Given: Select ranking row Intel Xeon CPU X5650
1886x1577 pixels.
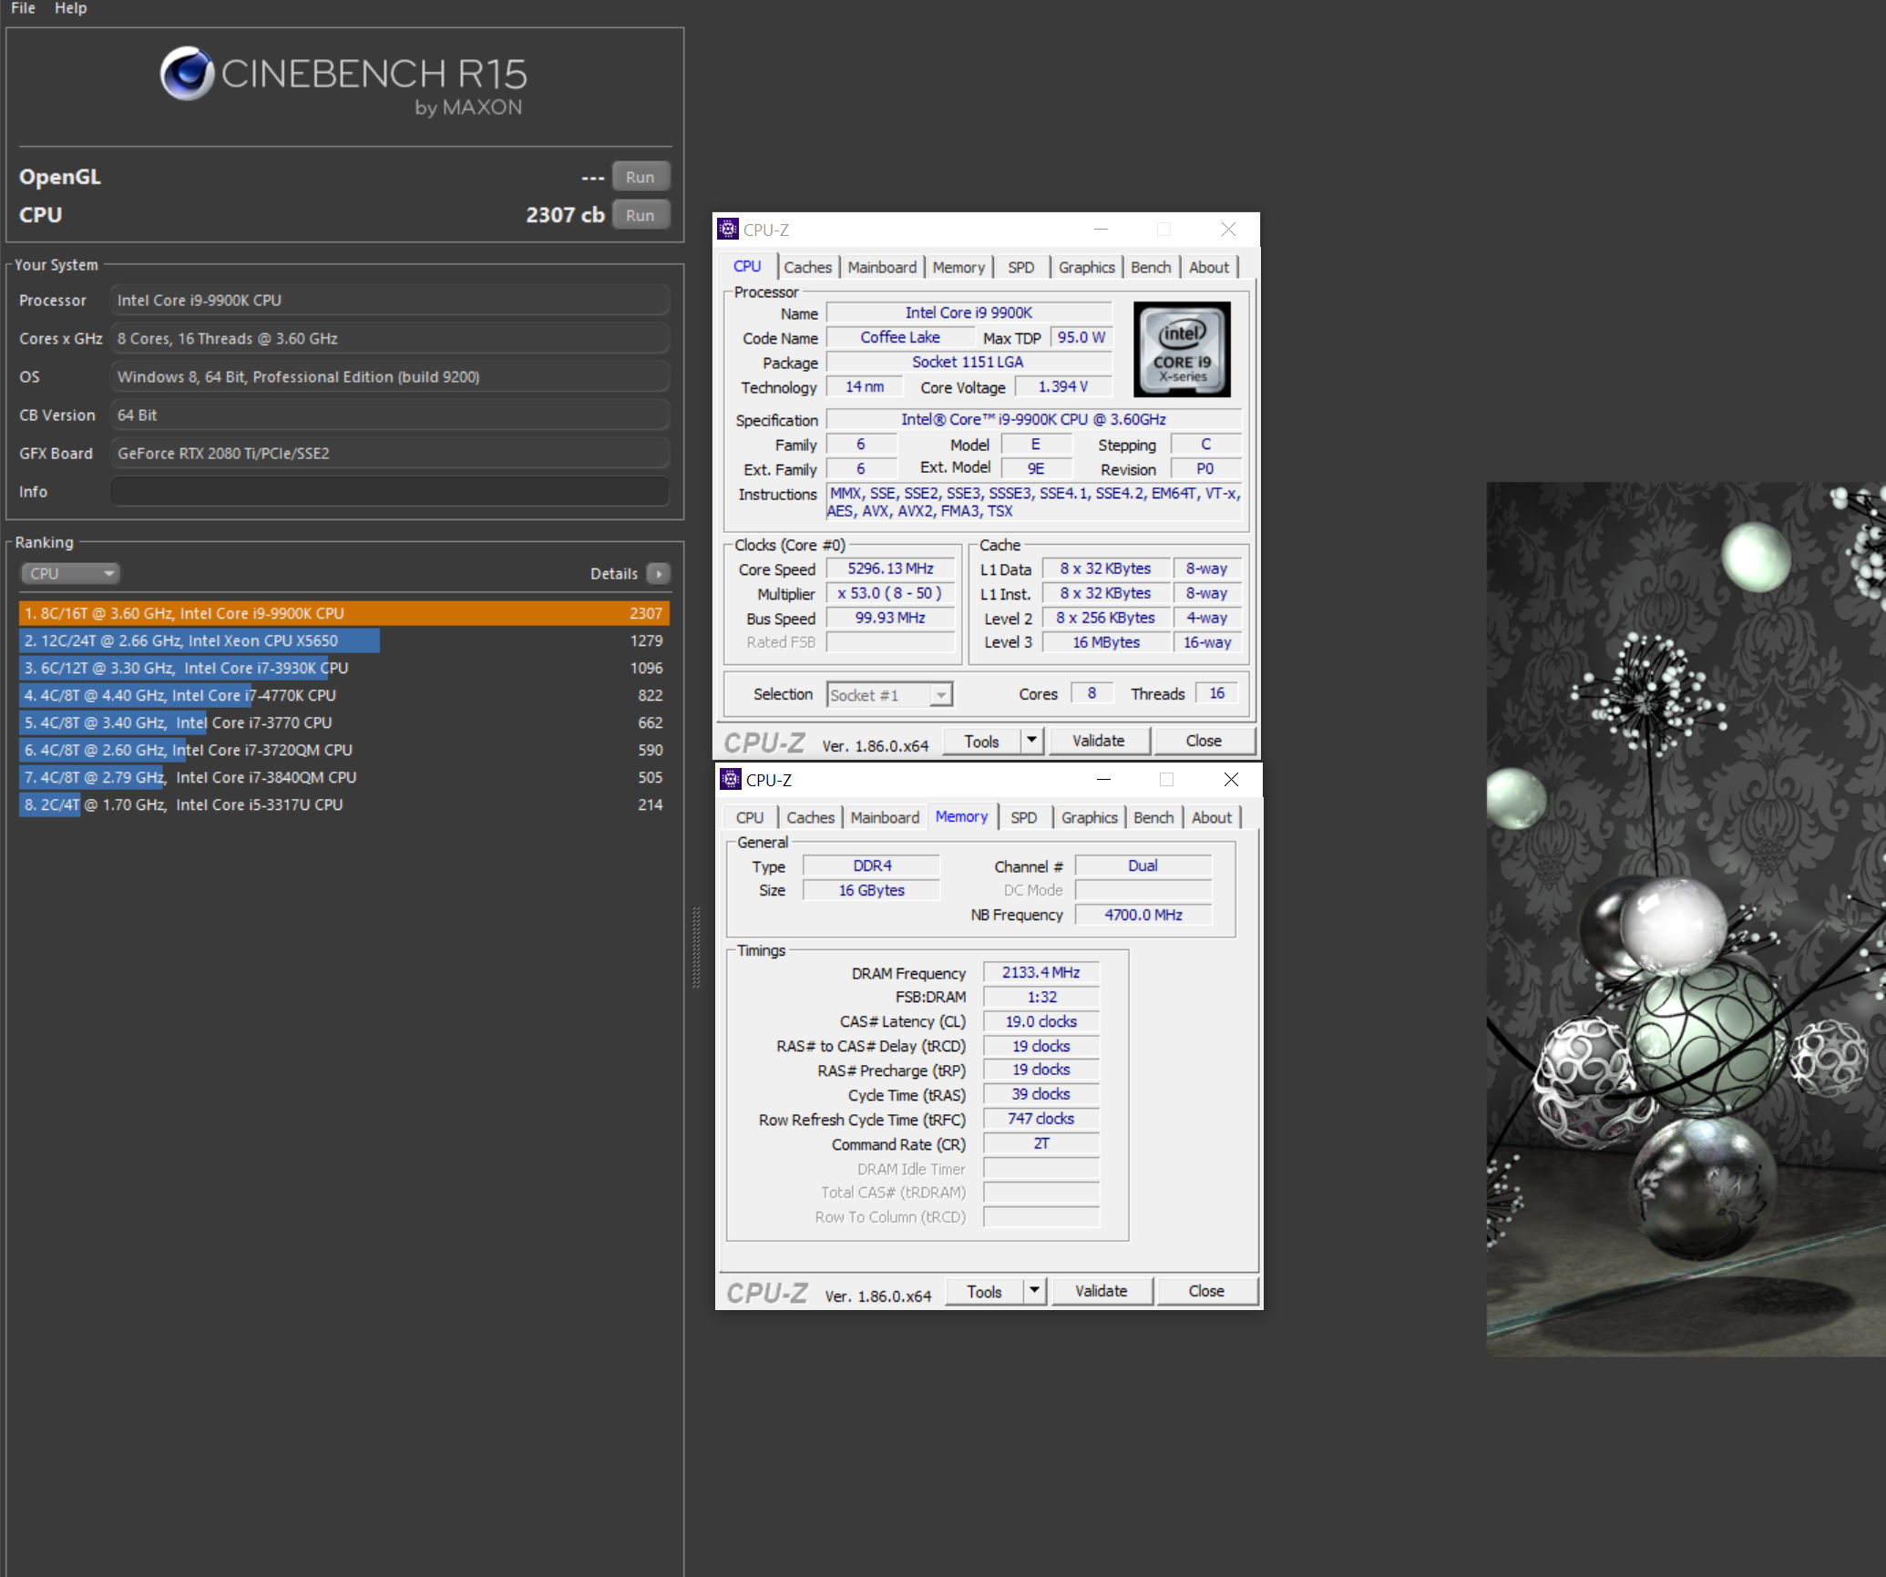Looking at the screenshot, I should [344, 640].
